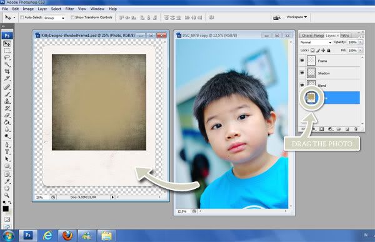Click the foreground color swatch
The height and width of the screenshot is (242, 375).
[6, 209]
